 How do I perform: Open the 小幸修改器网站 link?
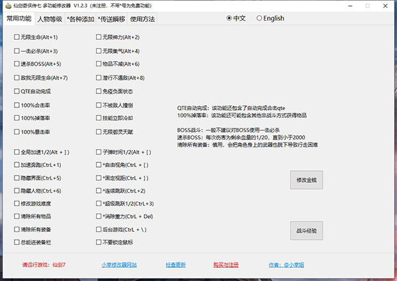pyautogui.click(x=119, y=265)
